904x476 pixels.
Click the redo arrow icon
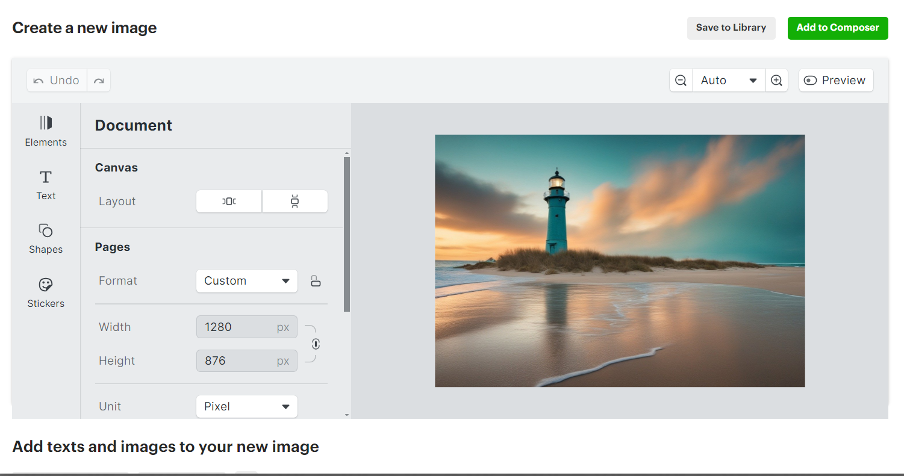click(99, 81)
